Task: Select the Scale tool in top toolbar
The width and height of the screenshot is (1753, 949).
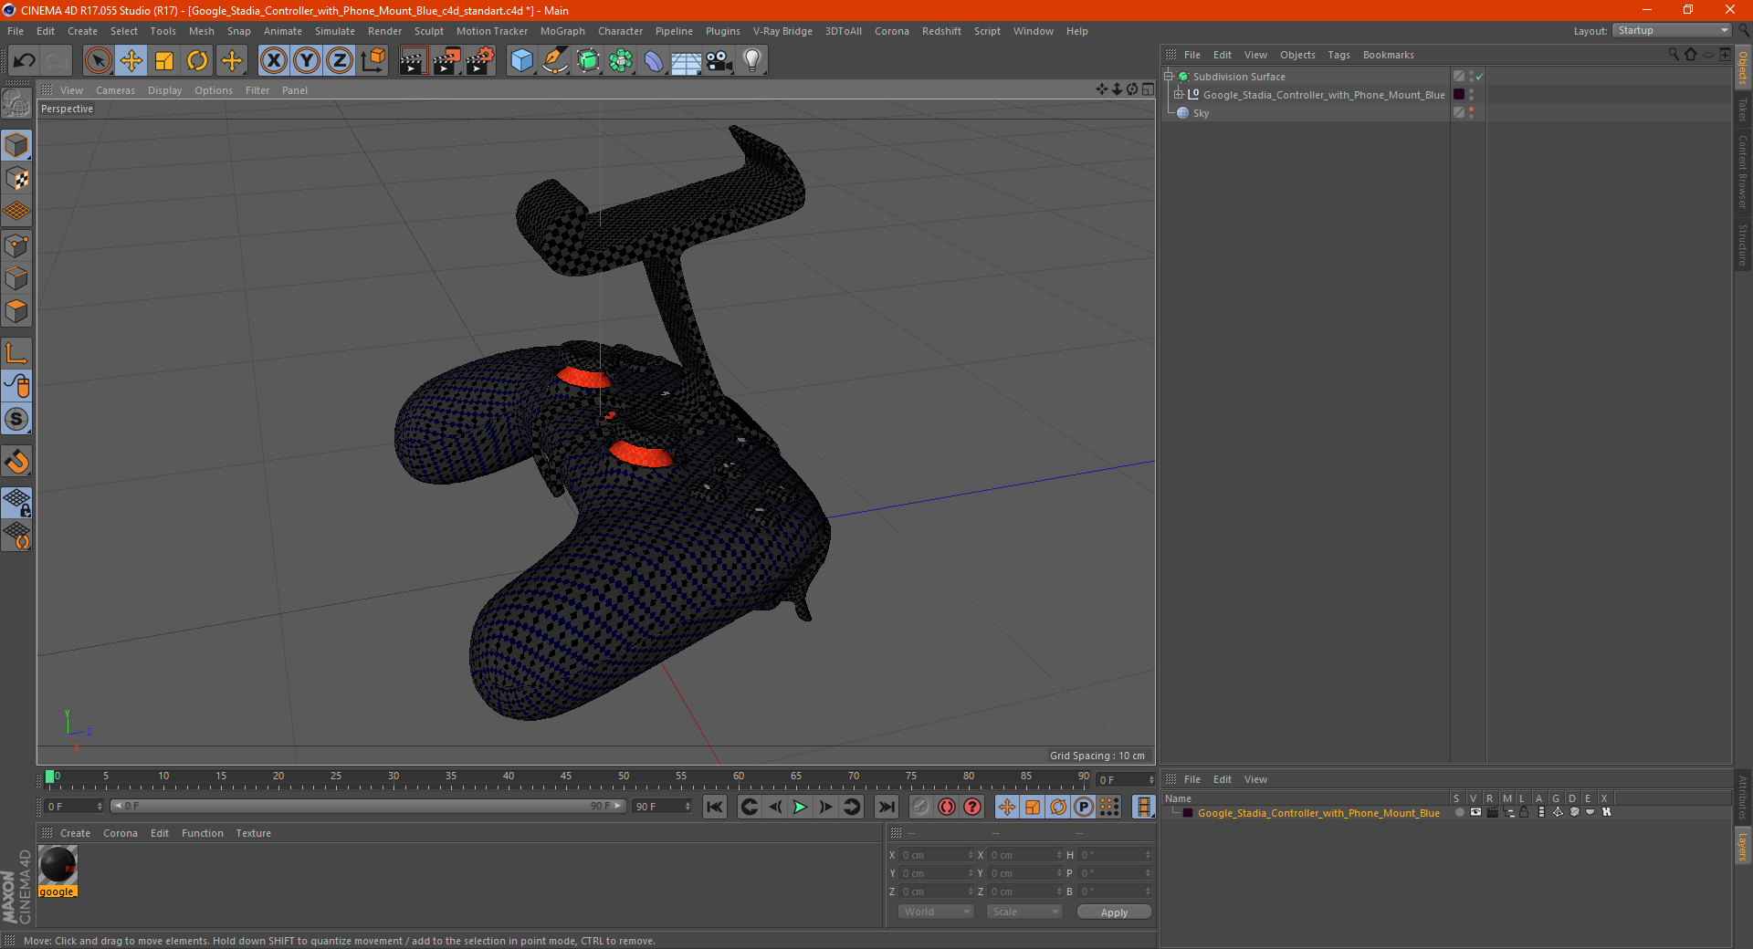Action: click(x=164, y=61)
